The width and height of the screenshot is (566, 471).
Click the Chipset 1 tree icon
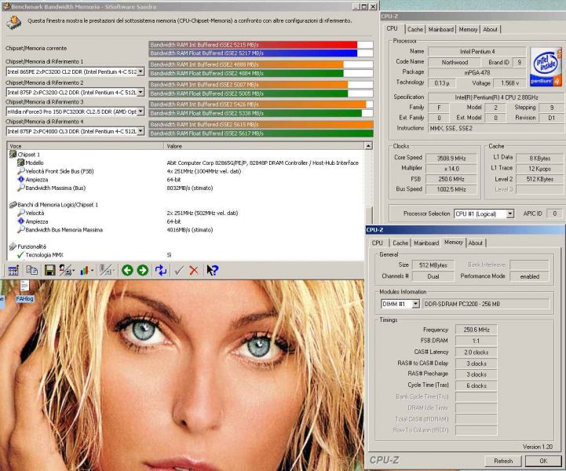13,154
